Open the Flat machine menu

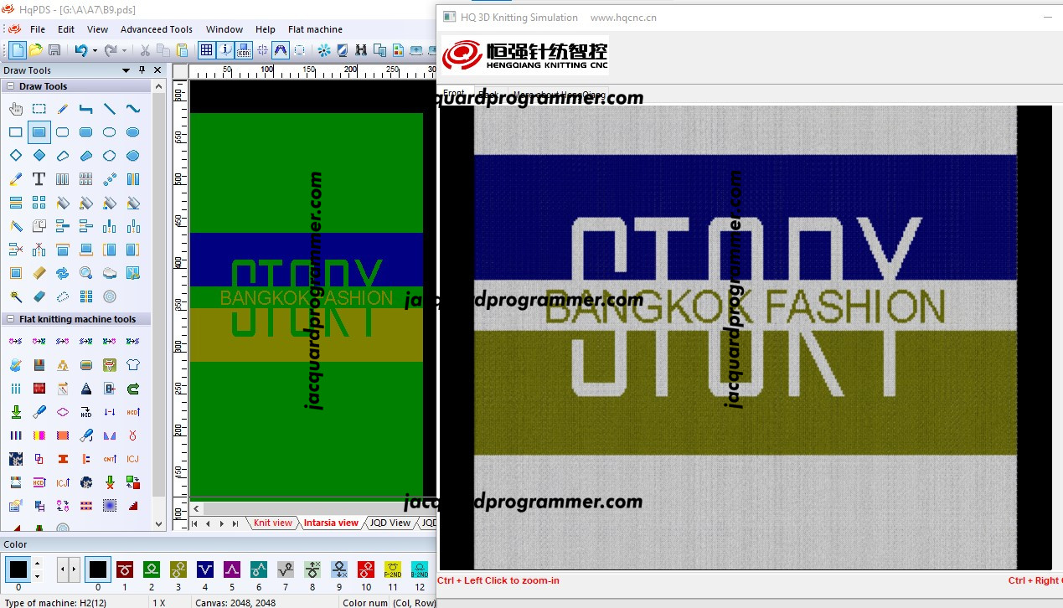tap(315, 29)
